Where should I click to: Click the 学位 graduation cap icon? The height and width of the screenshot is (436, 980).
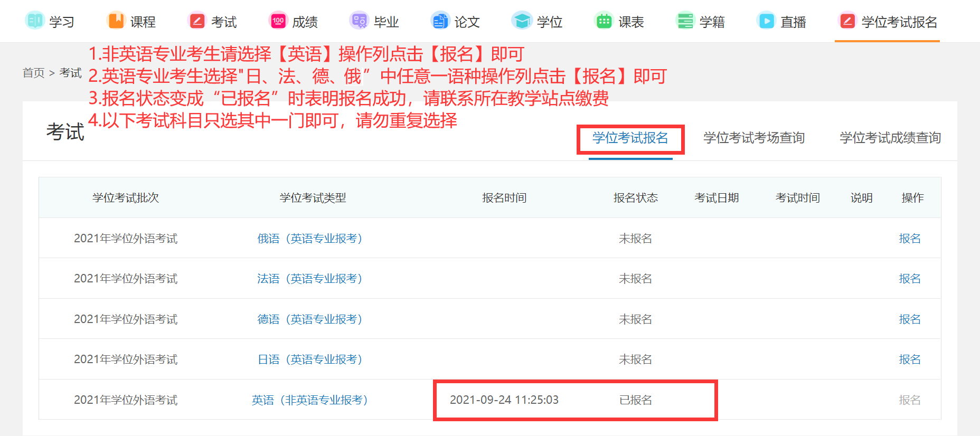(522, 21)
